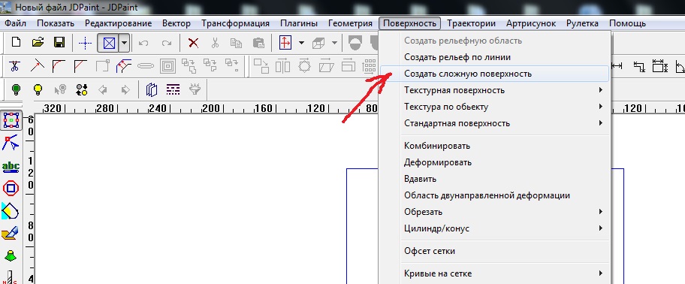Open the Траектории menu
This screenshot has width=685, height=284.
[472, 23]
